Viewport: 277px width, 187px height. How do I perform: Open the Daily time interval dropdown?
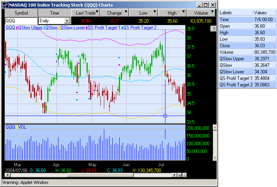click(x=67, y=21)
